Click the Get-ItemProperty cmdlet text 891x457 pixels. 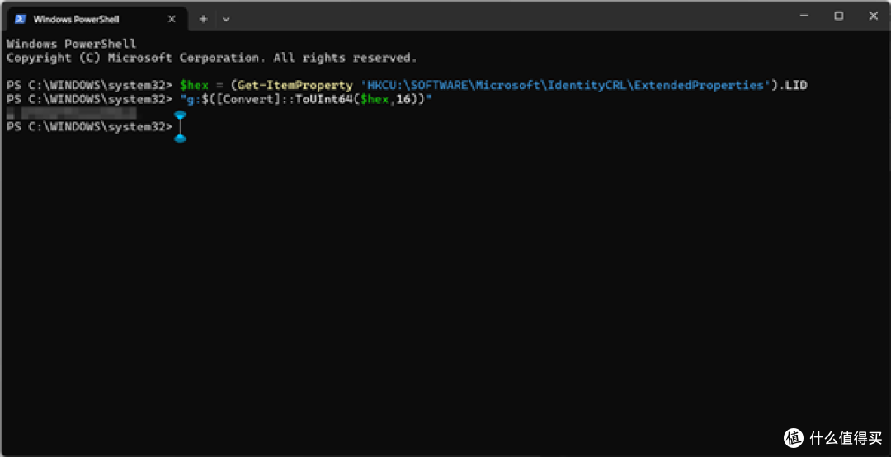[x=295, y=85]
